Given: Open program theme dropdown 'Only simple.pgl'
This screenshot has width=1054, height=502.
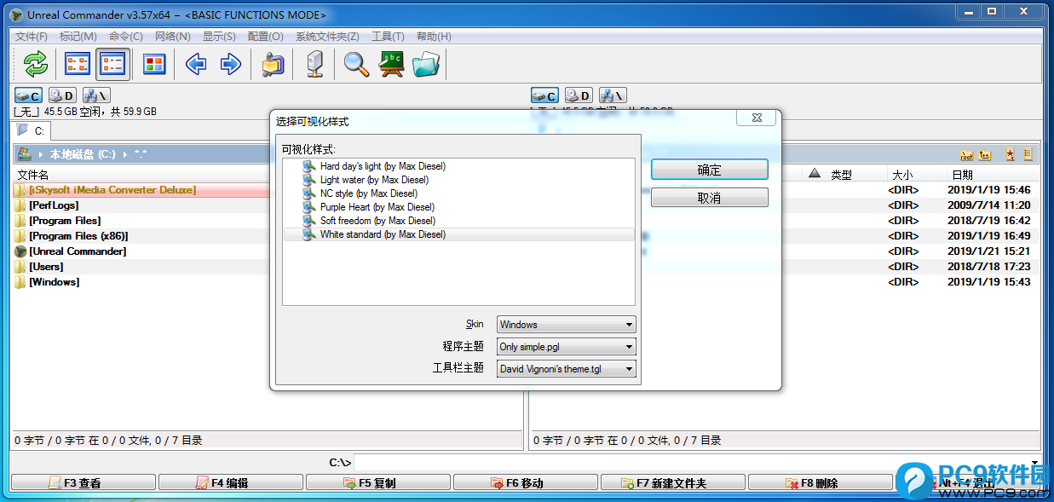Looking at the screenshot, I should [x=567, y=347].
